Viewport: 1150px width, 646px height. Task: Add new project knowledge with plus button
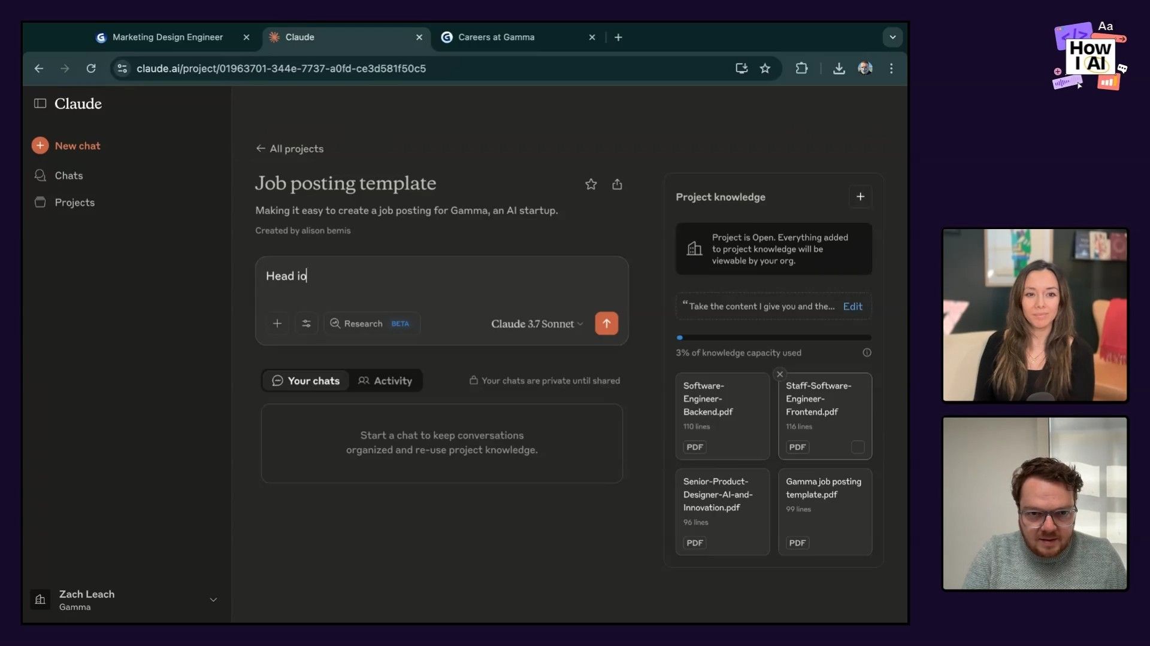[860, 197]
